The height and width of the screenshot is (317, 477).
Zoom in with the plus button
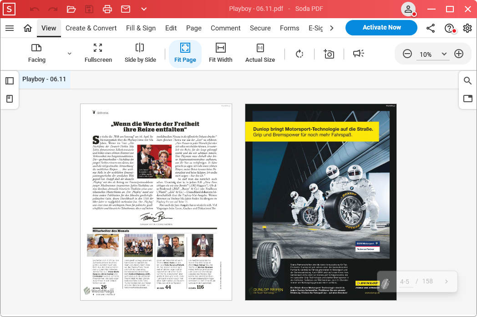click(459, 54)
